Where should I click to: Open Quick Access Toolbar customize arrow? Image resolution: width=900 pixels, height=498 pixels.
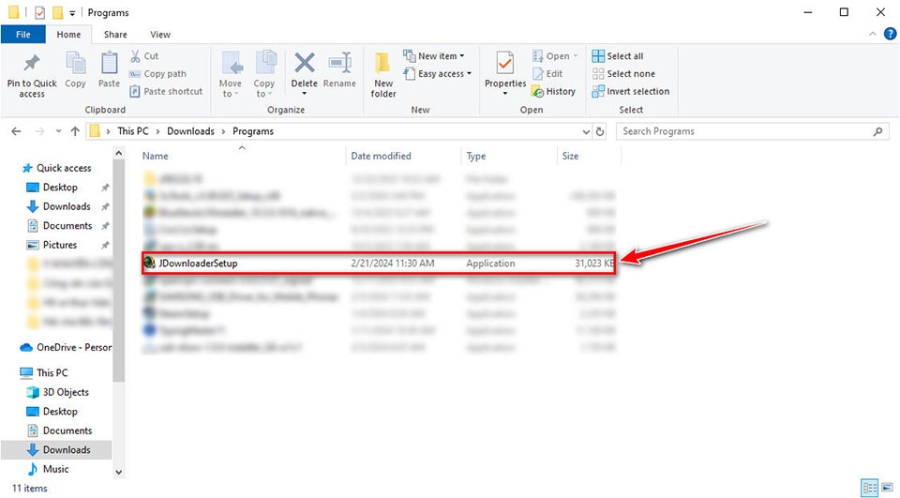pyautogui.click(x=72, y=12)
